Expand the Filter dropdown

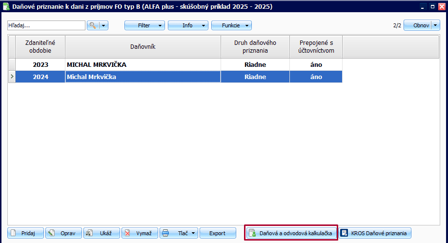(144, 25)
